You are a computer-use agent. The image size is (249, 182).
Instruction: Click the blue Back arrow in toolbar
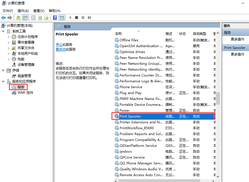3,18
